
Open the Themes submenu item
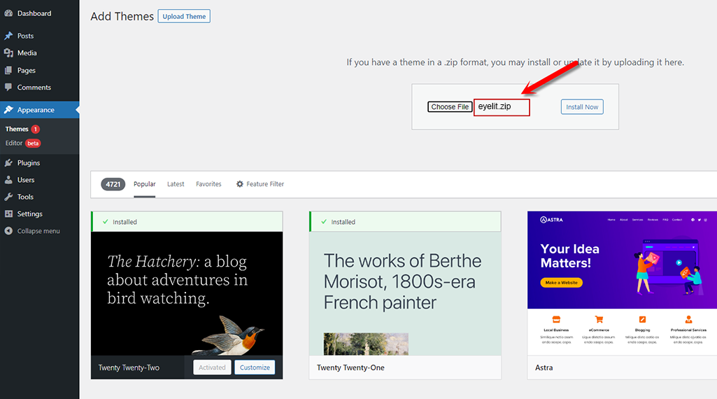click(x=17, y=129)
